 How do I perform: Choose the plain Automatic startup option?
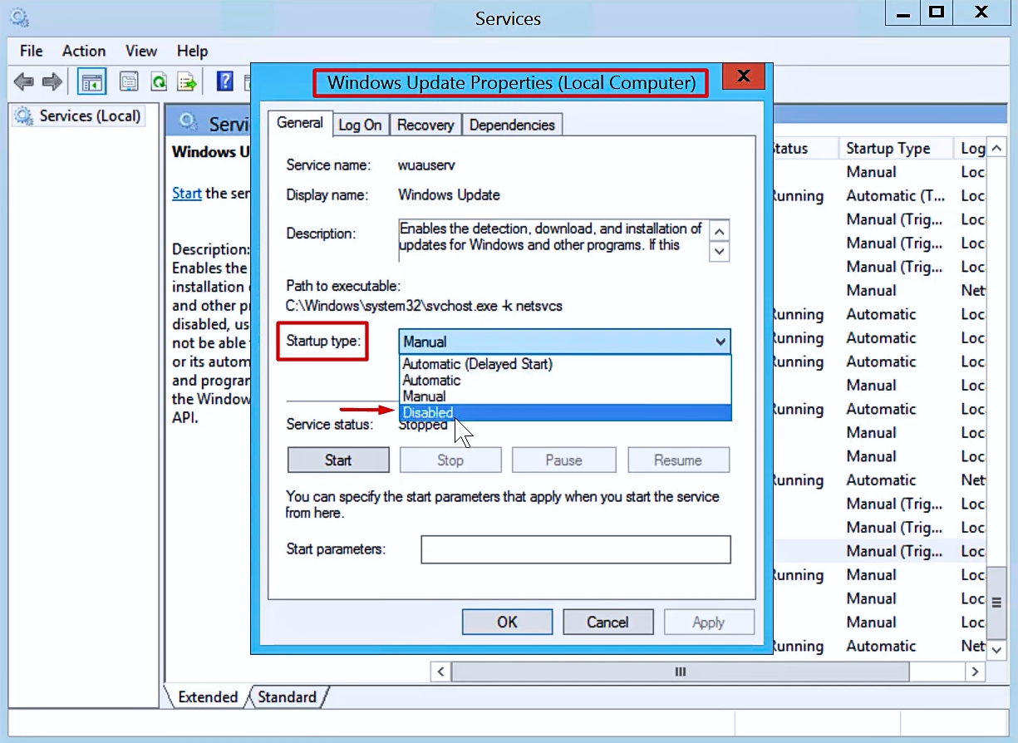565,380
